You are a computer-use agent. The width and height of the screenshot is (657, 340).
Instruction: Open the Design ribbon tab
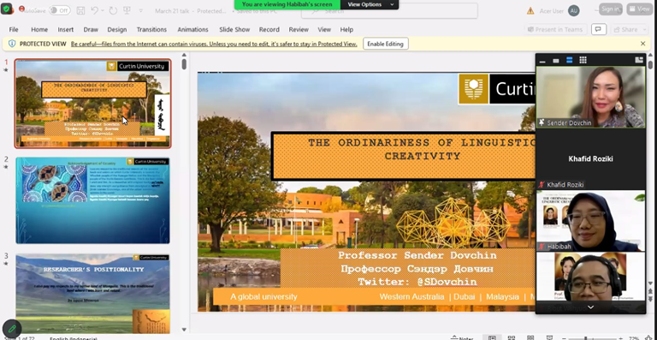(x=117, y=29)
